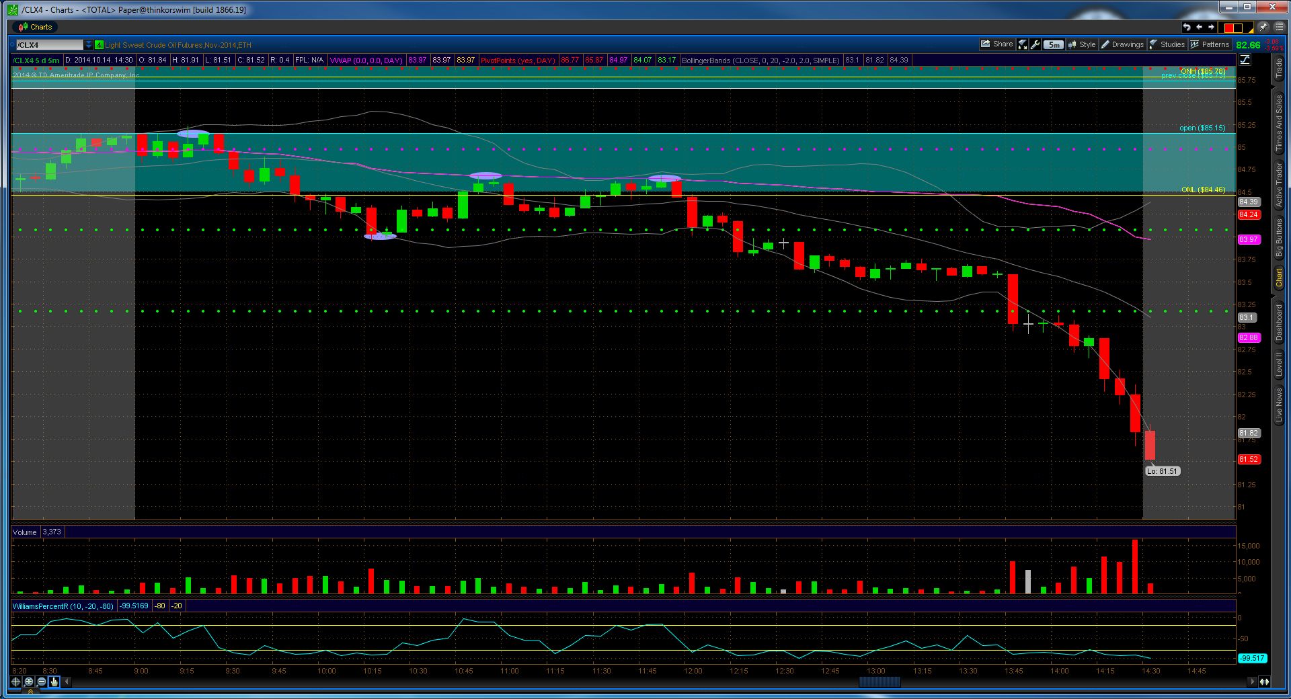Click the scroll left arrow
Viewport: 1291px width, 699px height.
click(x=67, y=682)
